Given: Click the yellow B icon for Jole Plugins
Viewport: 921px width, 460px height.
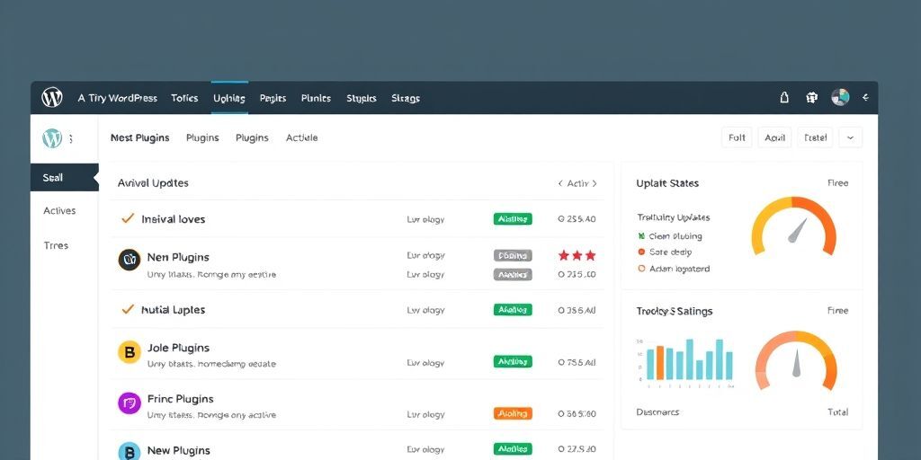Looking at the screenshot, I should pyautogui.click(x=130, y=352).
